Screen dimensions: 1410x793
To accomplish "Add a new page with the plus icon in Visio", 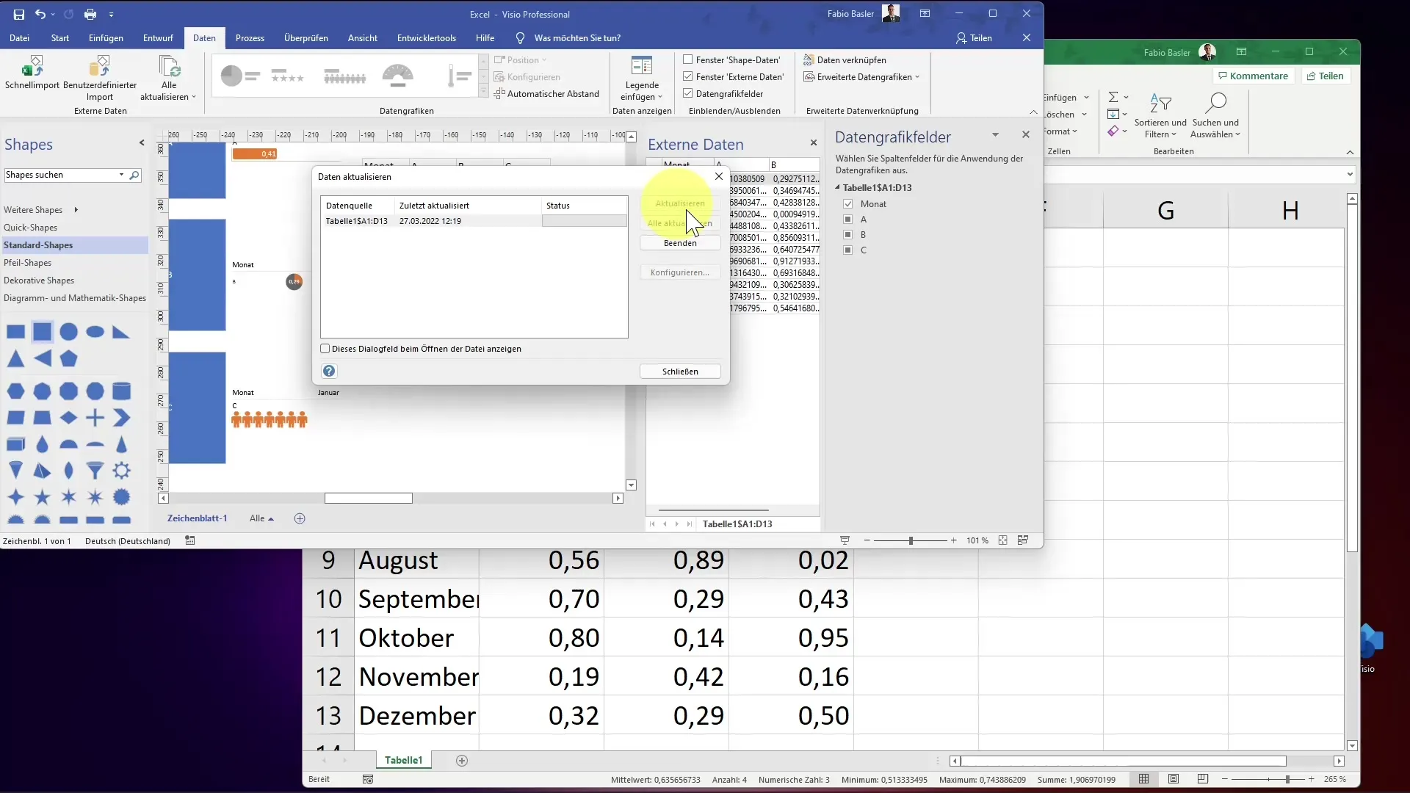I will [300, 518].
